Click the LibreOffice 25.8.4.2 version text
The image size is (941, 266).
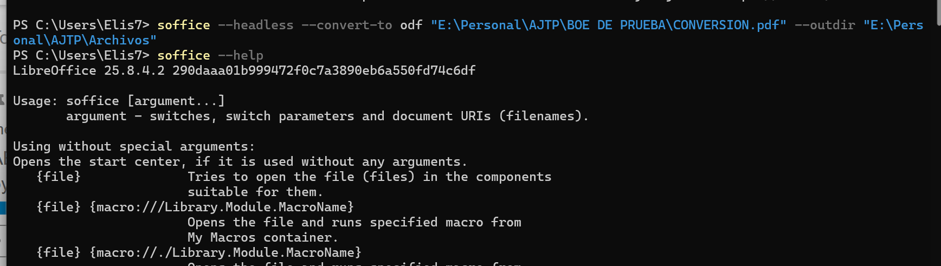point(88,70)
